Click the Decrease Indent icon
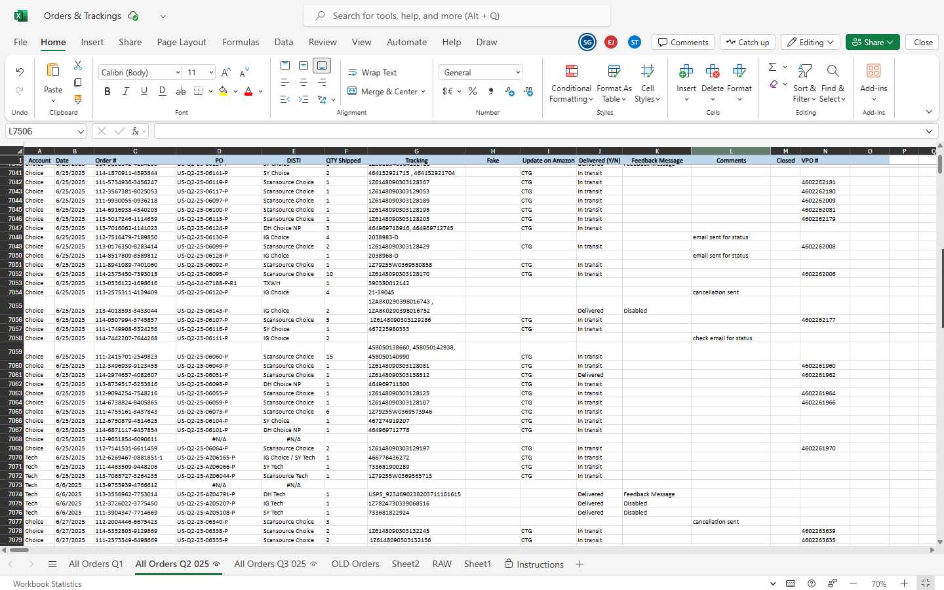Image resolution: width=944 pixels, height=590 pixels. click(x=285, y=100)
